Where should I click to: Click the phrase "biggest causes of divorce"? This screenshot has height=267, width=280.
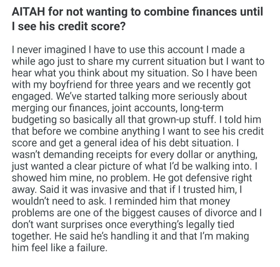point(164,213)
